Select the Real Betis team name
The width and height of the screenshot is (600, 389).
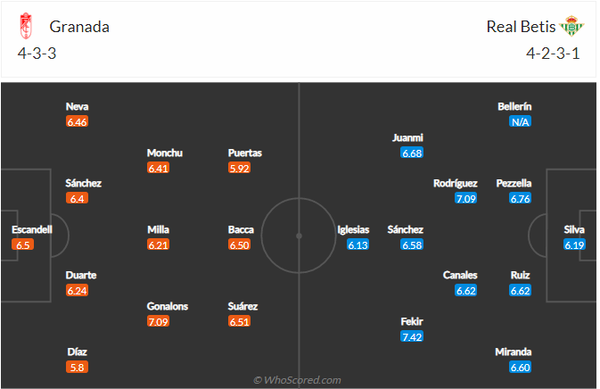pyautogui.click(x=519, y=27)
